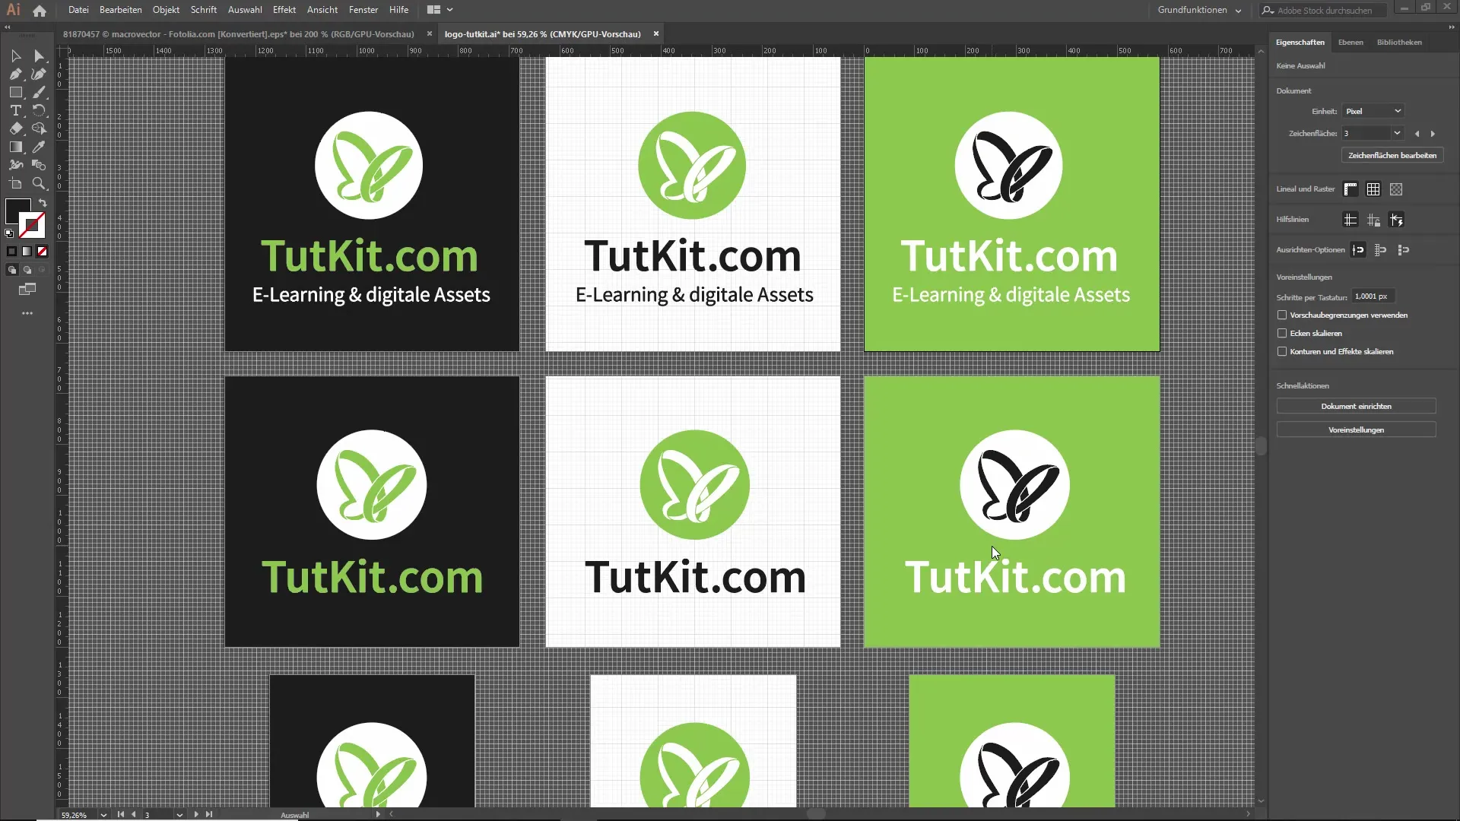Click the Fill color swatch
This screenshot has height=821, width=1460.
(x=18, y=211)
